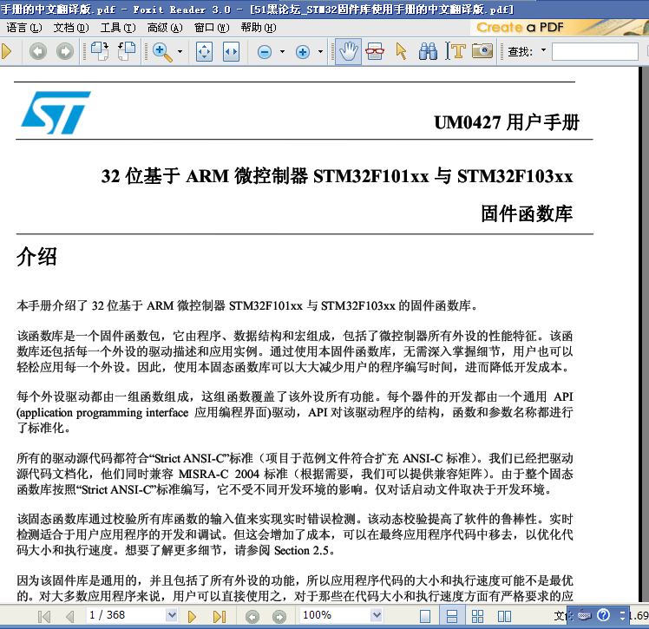The image size is (649, 629).
Task: Select the Text select tool
Action: [x=456, y=52]
